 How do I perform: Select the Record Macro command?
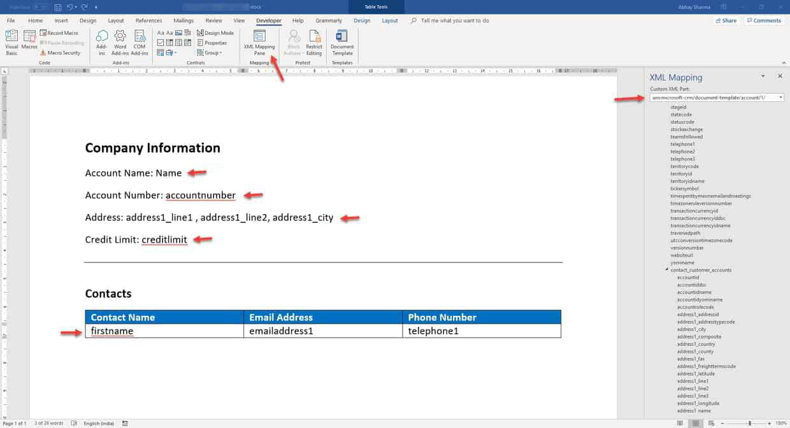tap(59, 32)
